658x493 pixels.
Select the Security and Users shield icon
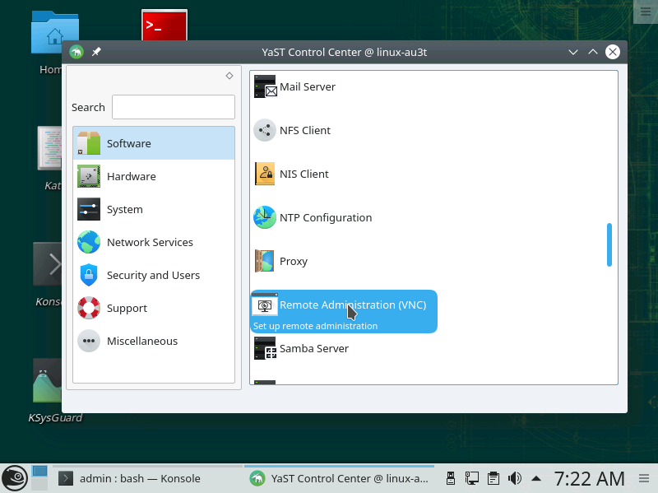tap(89, 275)
